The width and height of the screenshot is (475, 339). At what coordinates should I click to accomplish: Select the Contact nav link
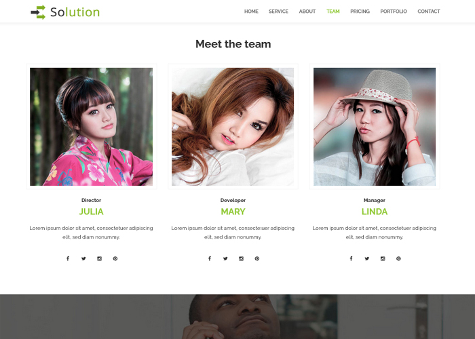tap(429, 12)
